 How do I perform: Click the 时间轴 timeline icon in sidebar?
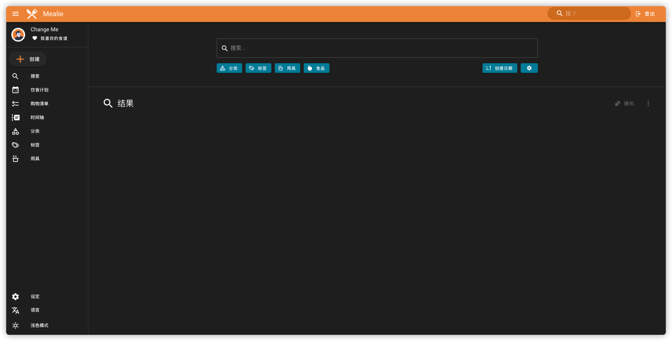(15, 118)
